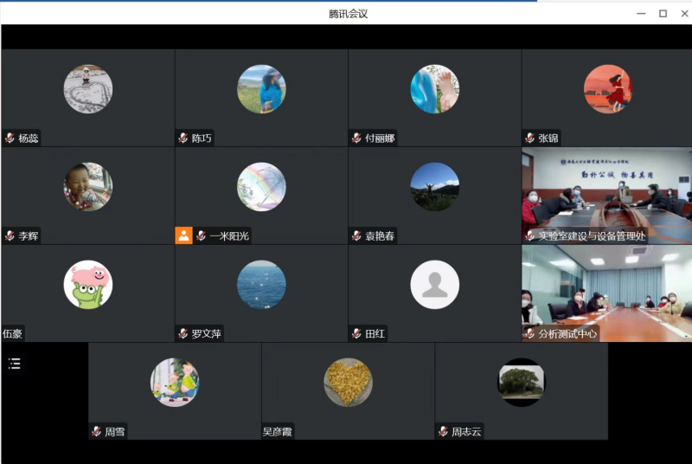Click muted microphone icon beside 周志云
The width and height of the screenshot is (692, 464).
point(444,432)
